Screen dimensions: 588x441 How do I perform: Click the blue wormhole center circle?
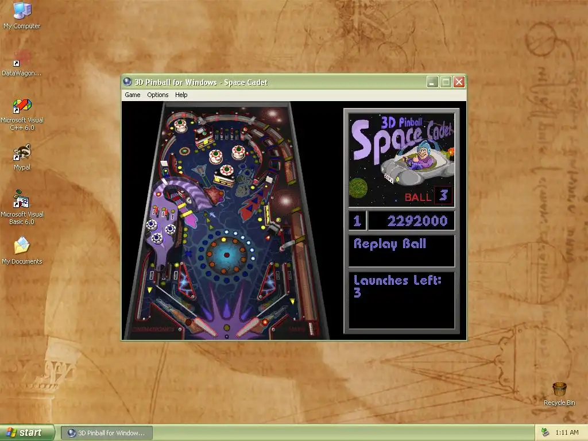(226, 255)
